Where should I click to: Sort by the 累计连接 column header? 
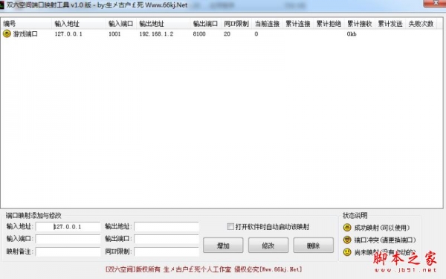[298, 24]
